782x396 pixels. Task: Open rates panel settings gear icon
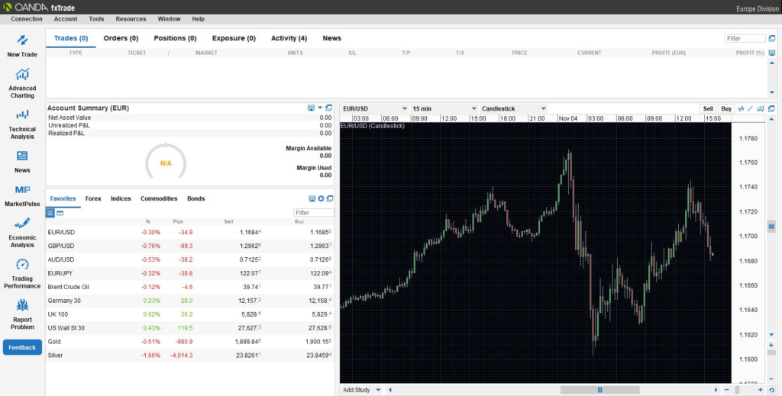(x=321, y=198)
